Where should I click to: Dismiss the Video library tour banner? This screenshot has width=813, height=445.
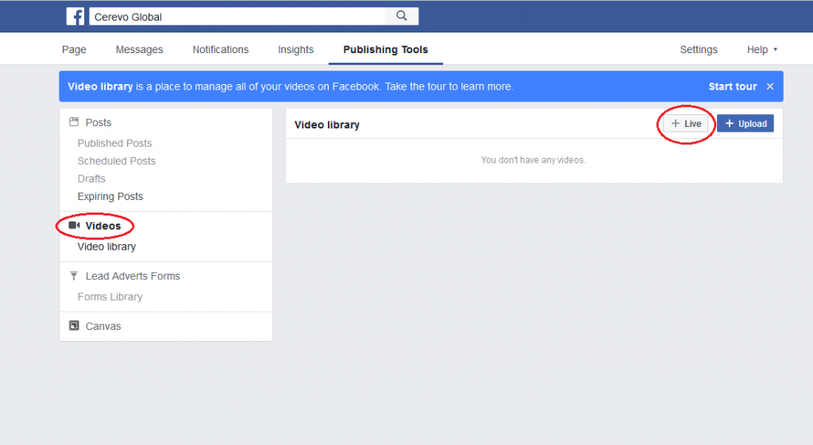(770, 86)
